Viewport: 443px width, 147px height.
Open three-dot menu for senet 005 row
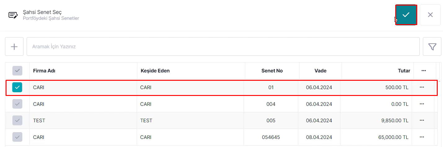coord(422,120)
